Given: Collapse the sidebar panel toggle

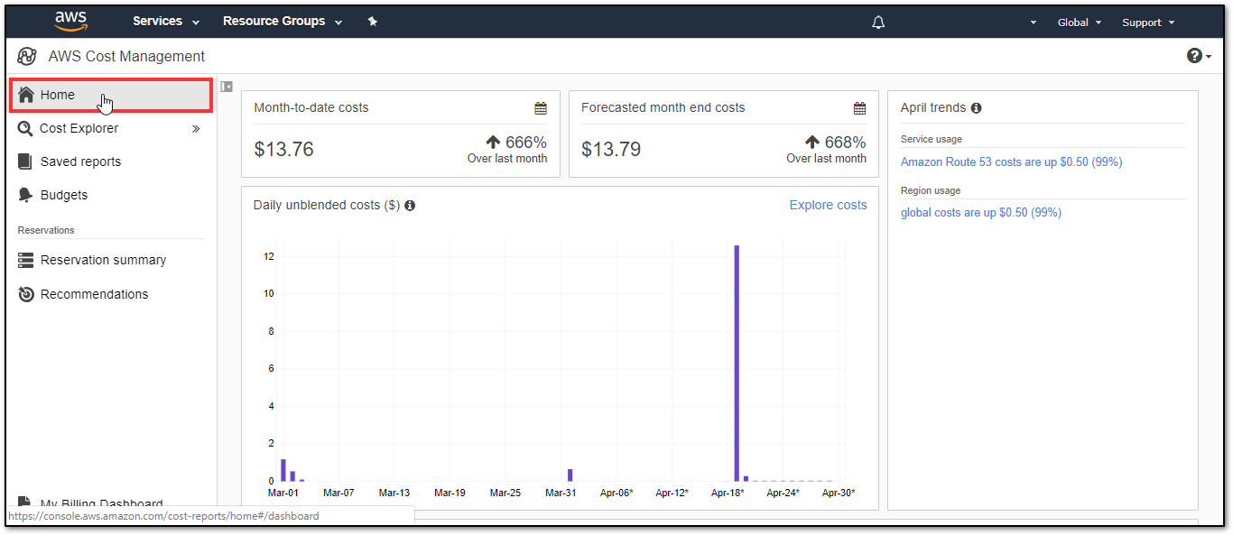Looking at the screenshot, I should [227, 87].
